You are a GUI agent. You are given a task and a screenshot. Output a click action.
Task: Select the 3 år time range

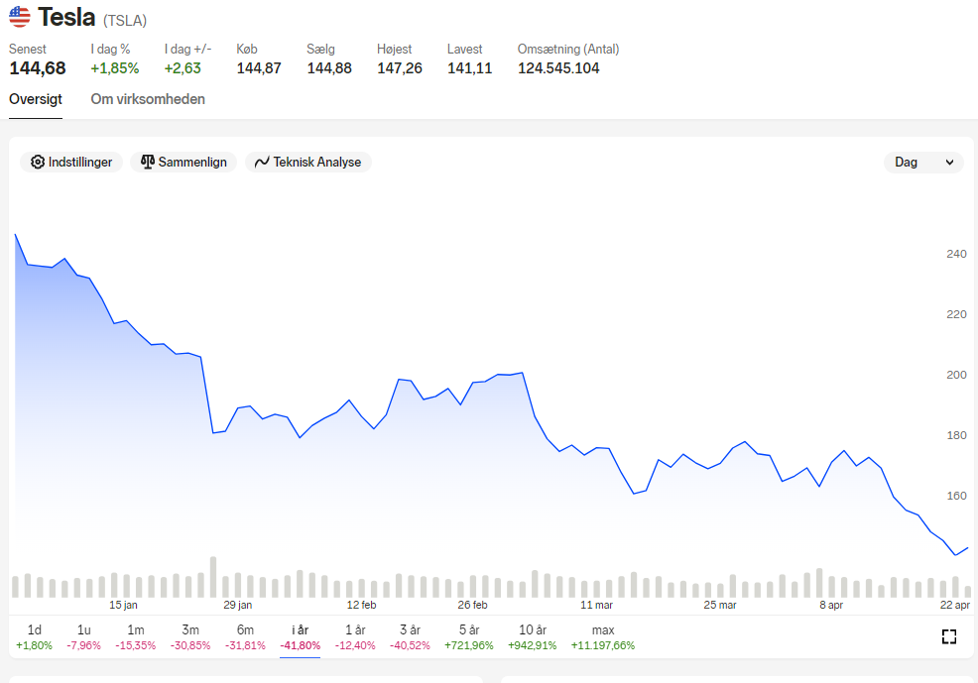tap(410, 636)
